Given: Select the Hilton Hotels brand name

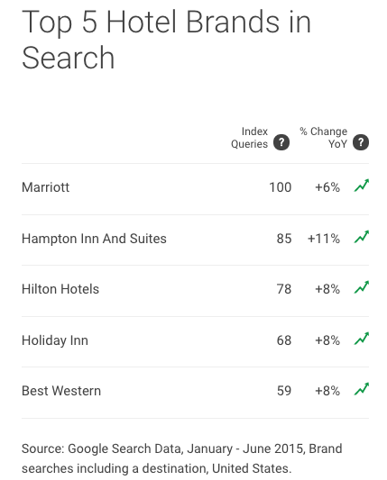Looking at the screenshot, I should 60,289.
